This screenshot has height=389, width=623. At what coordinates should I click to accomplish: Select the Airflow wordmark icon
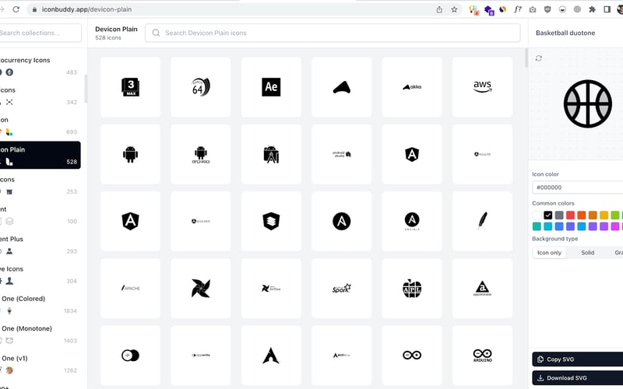click(271, 288)
